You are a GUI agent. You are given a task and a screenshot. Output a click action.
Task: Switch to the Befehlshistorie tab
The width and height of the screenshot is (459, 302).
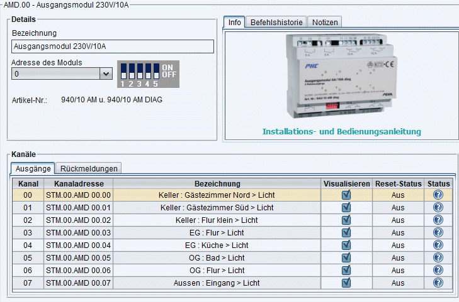point(277,22)
